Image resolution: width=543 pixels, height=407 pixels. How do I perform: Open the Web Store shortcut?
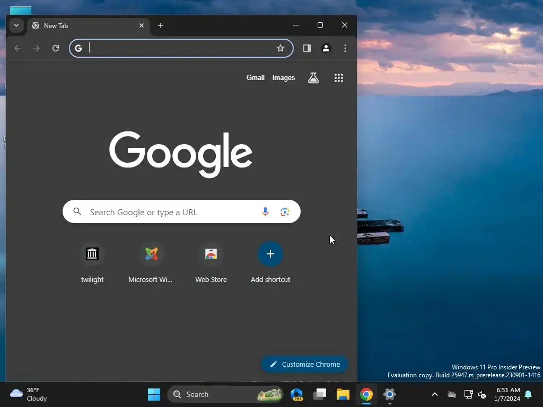point(211,263)
